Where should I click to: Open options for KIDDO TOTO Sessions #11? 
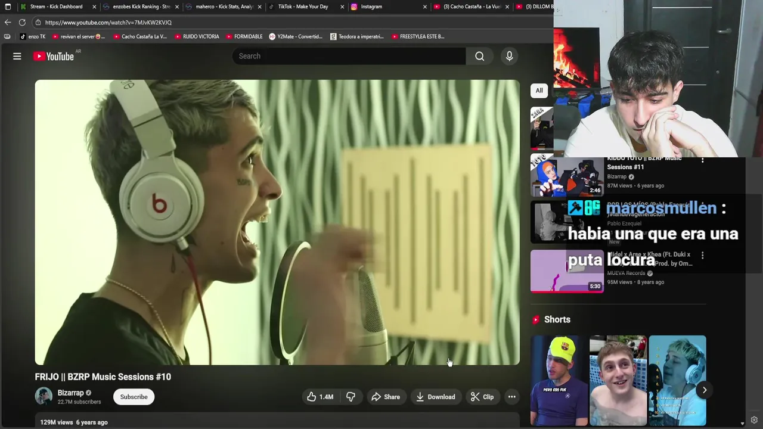pyautogui.click(x=702, y=160)
